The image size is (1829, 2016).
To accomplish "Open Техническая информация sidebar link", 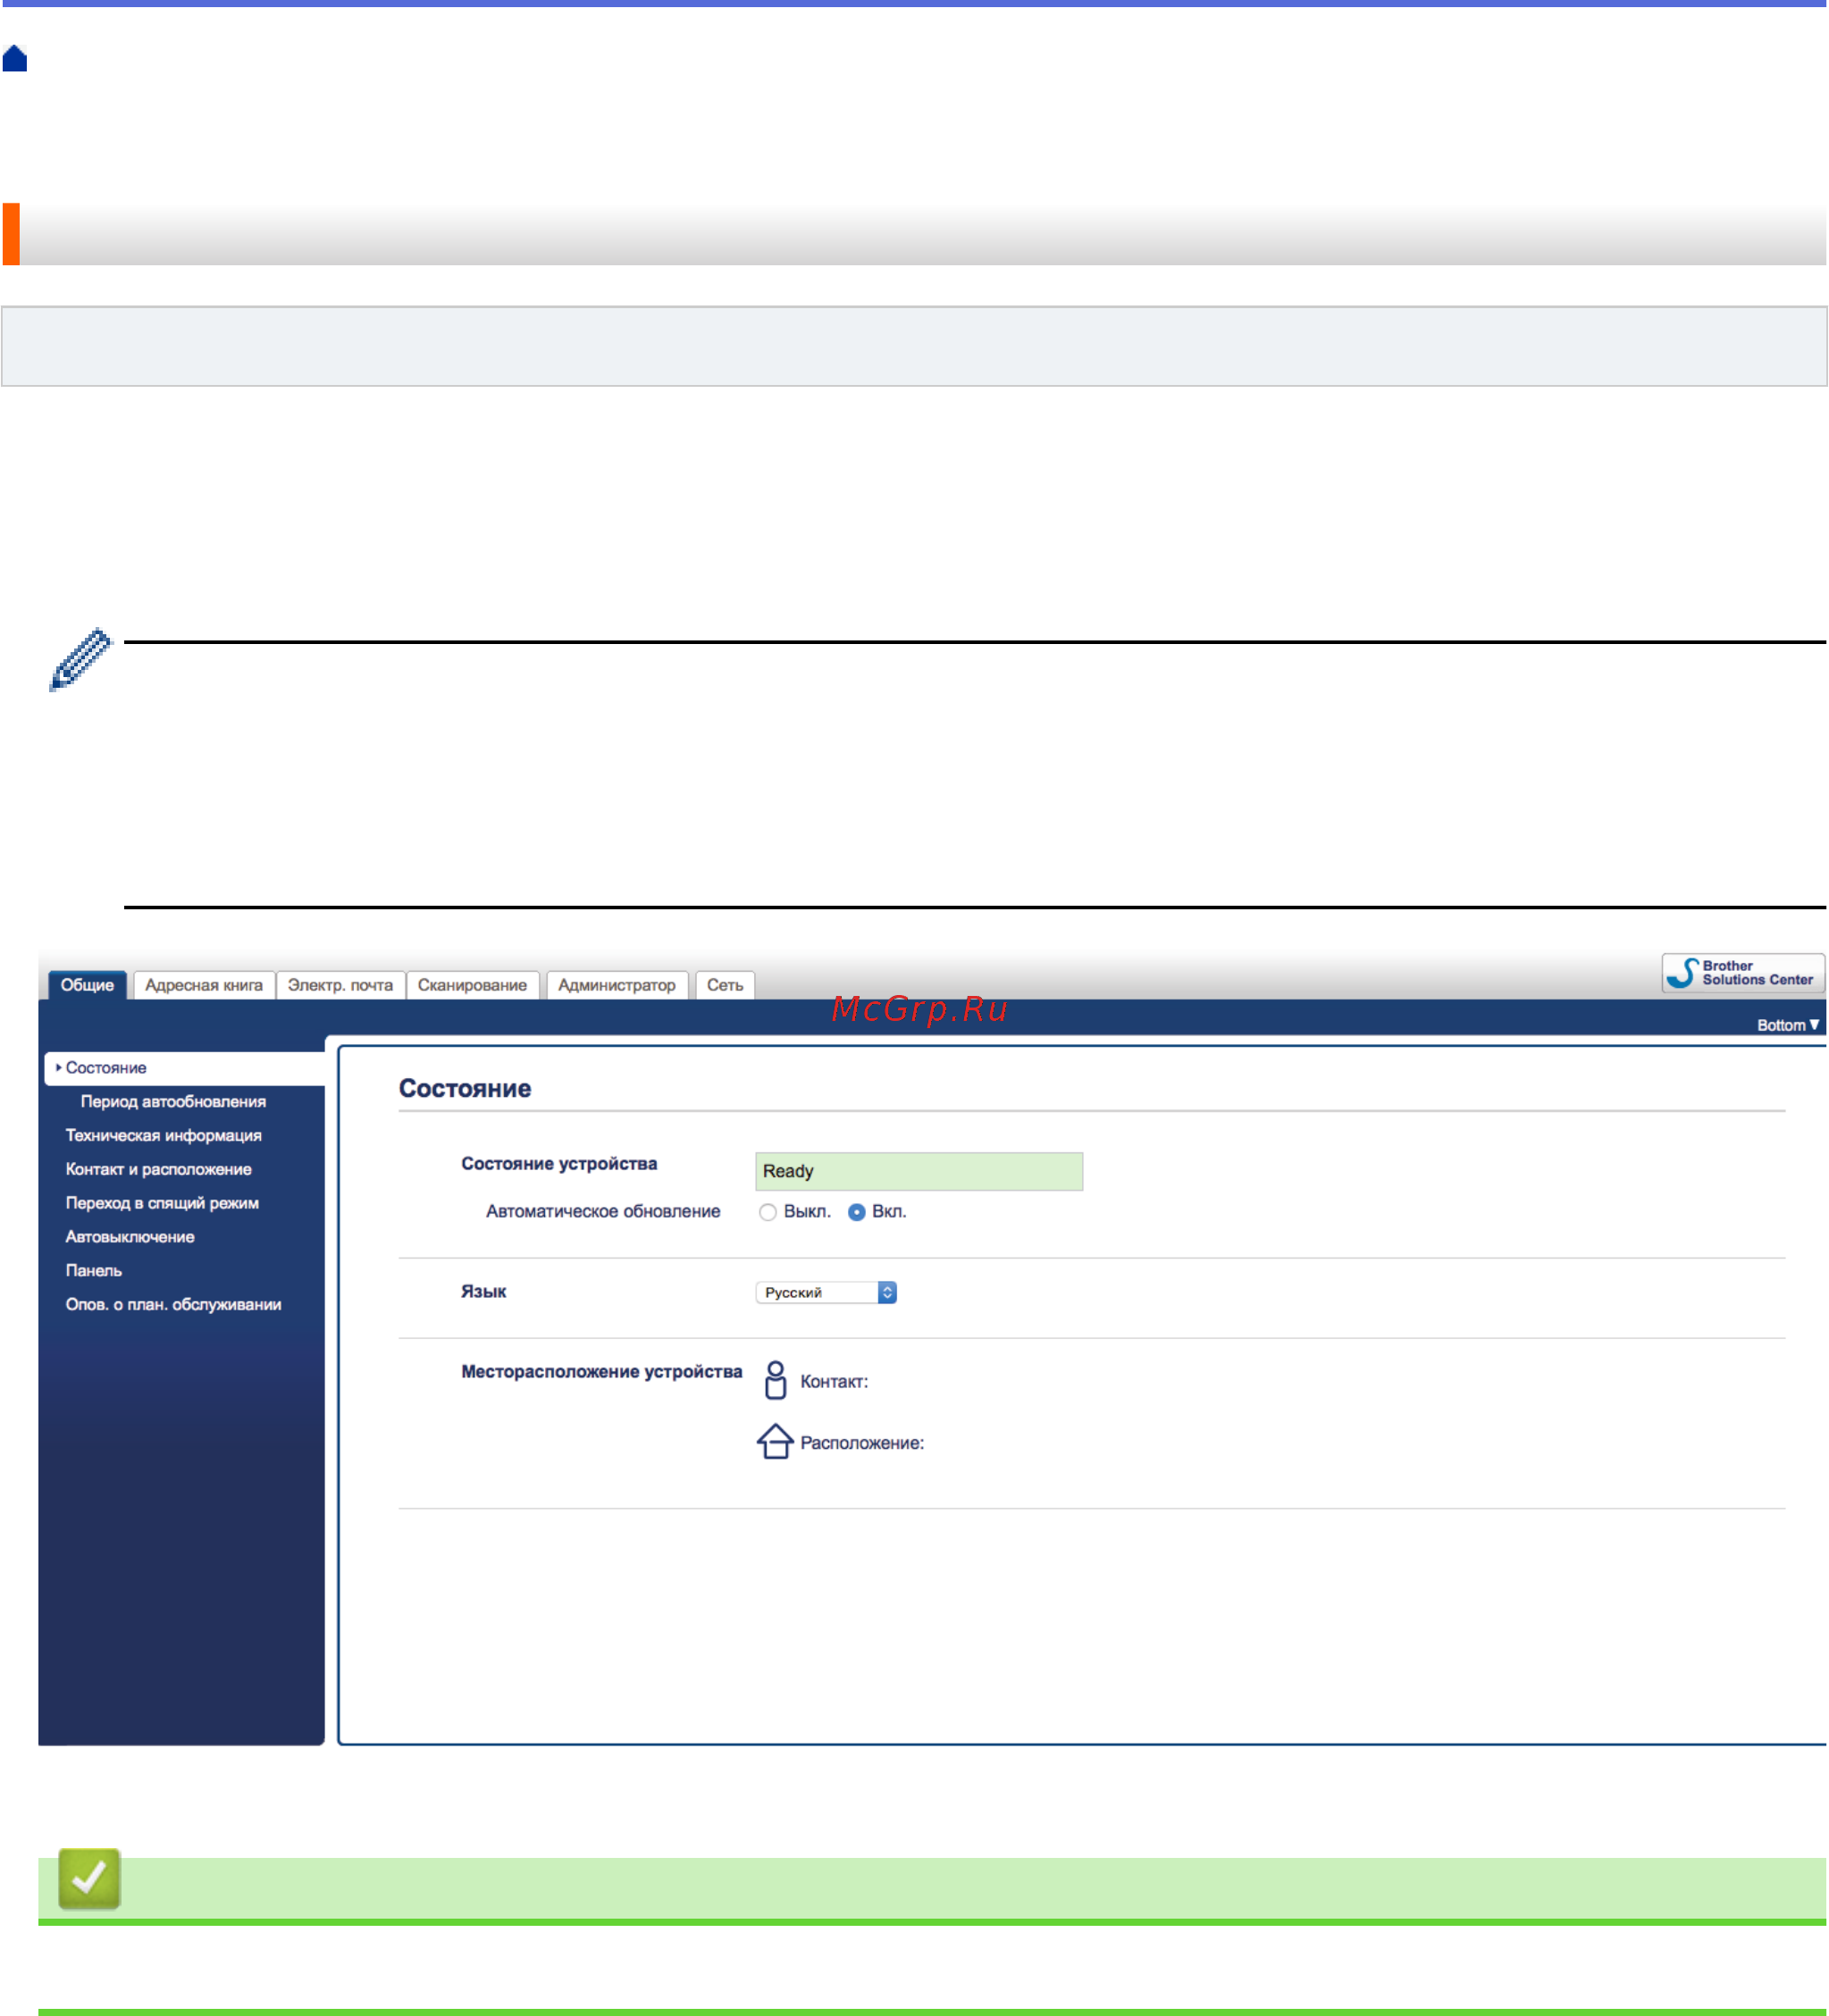I will point(164,1135).
